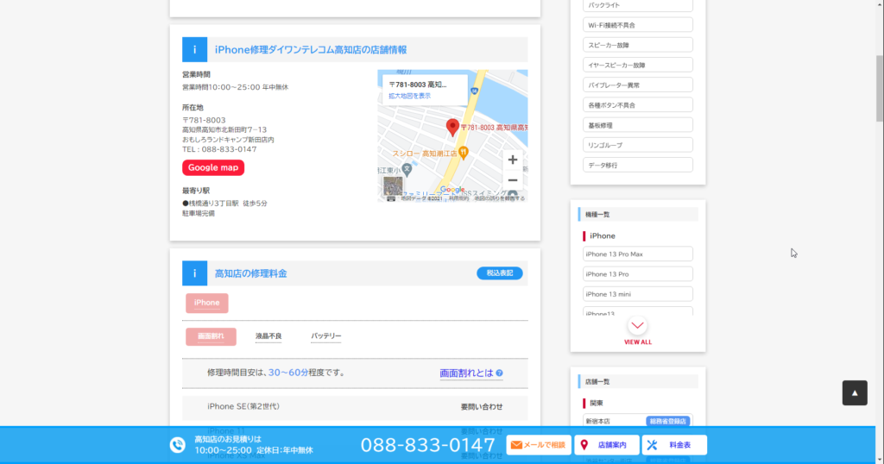Screen dimensions: 884x464
Task: Select バイブレーター異常 repair category
Action: pos(638,85)
